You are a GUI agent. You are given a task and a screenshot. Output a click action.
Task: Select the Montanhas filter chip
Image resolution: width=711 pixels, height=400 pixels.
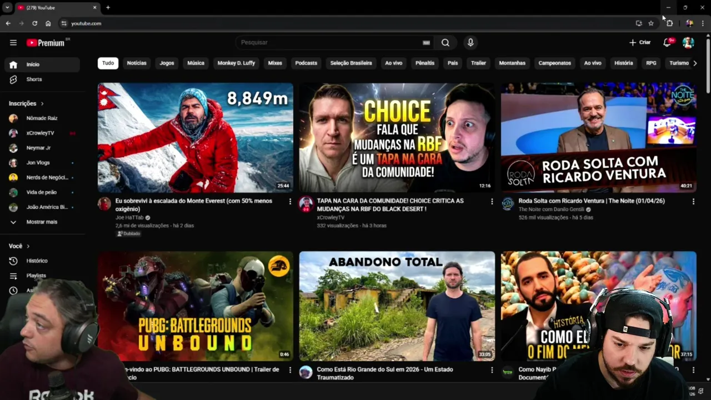coord(512,63)
